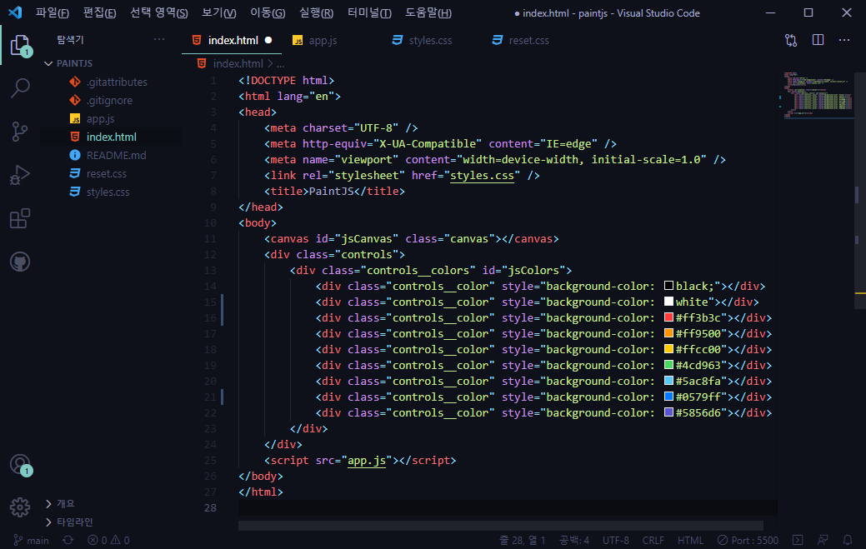Open errors and warnings count in status bar
The height and width of the screenshot is (549, 866).
click(109, 540)
